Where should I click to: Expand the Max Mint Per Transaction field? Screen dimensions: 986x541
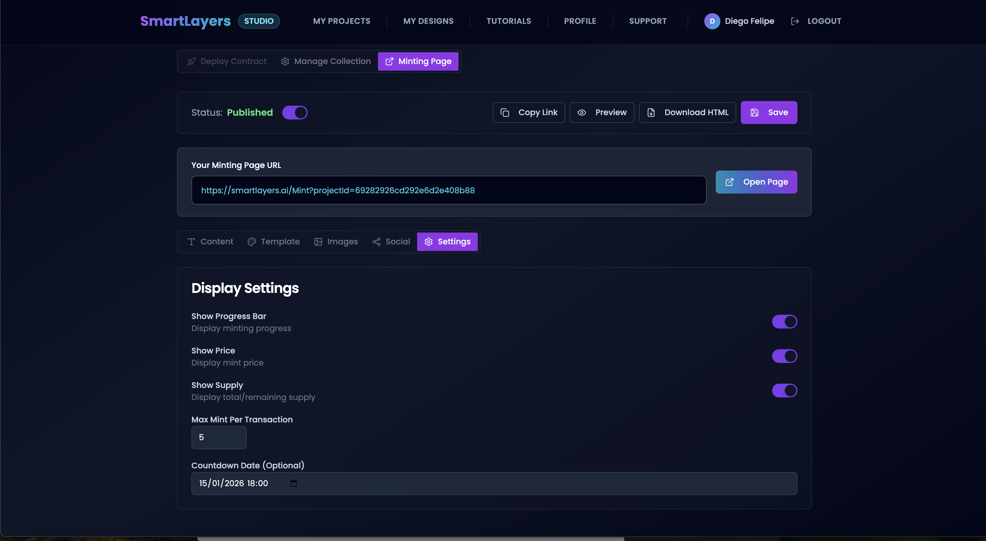pos(218,437)
